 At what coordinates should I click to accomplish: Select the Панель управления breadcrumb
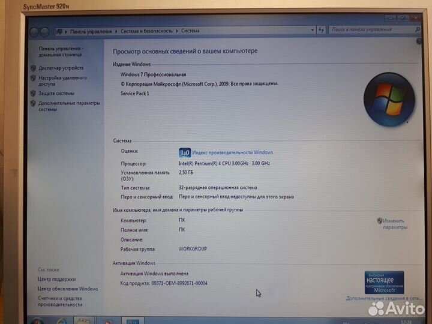click(x=91, y=31)
